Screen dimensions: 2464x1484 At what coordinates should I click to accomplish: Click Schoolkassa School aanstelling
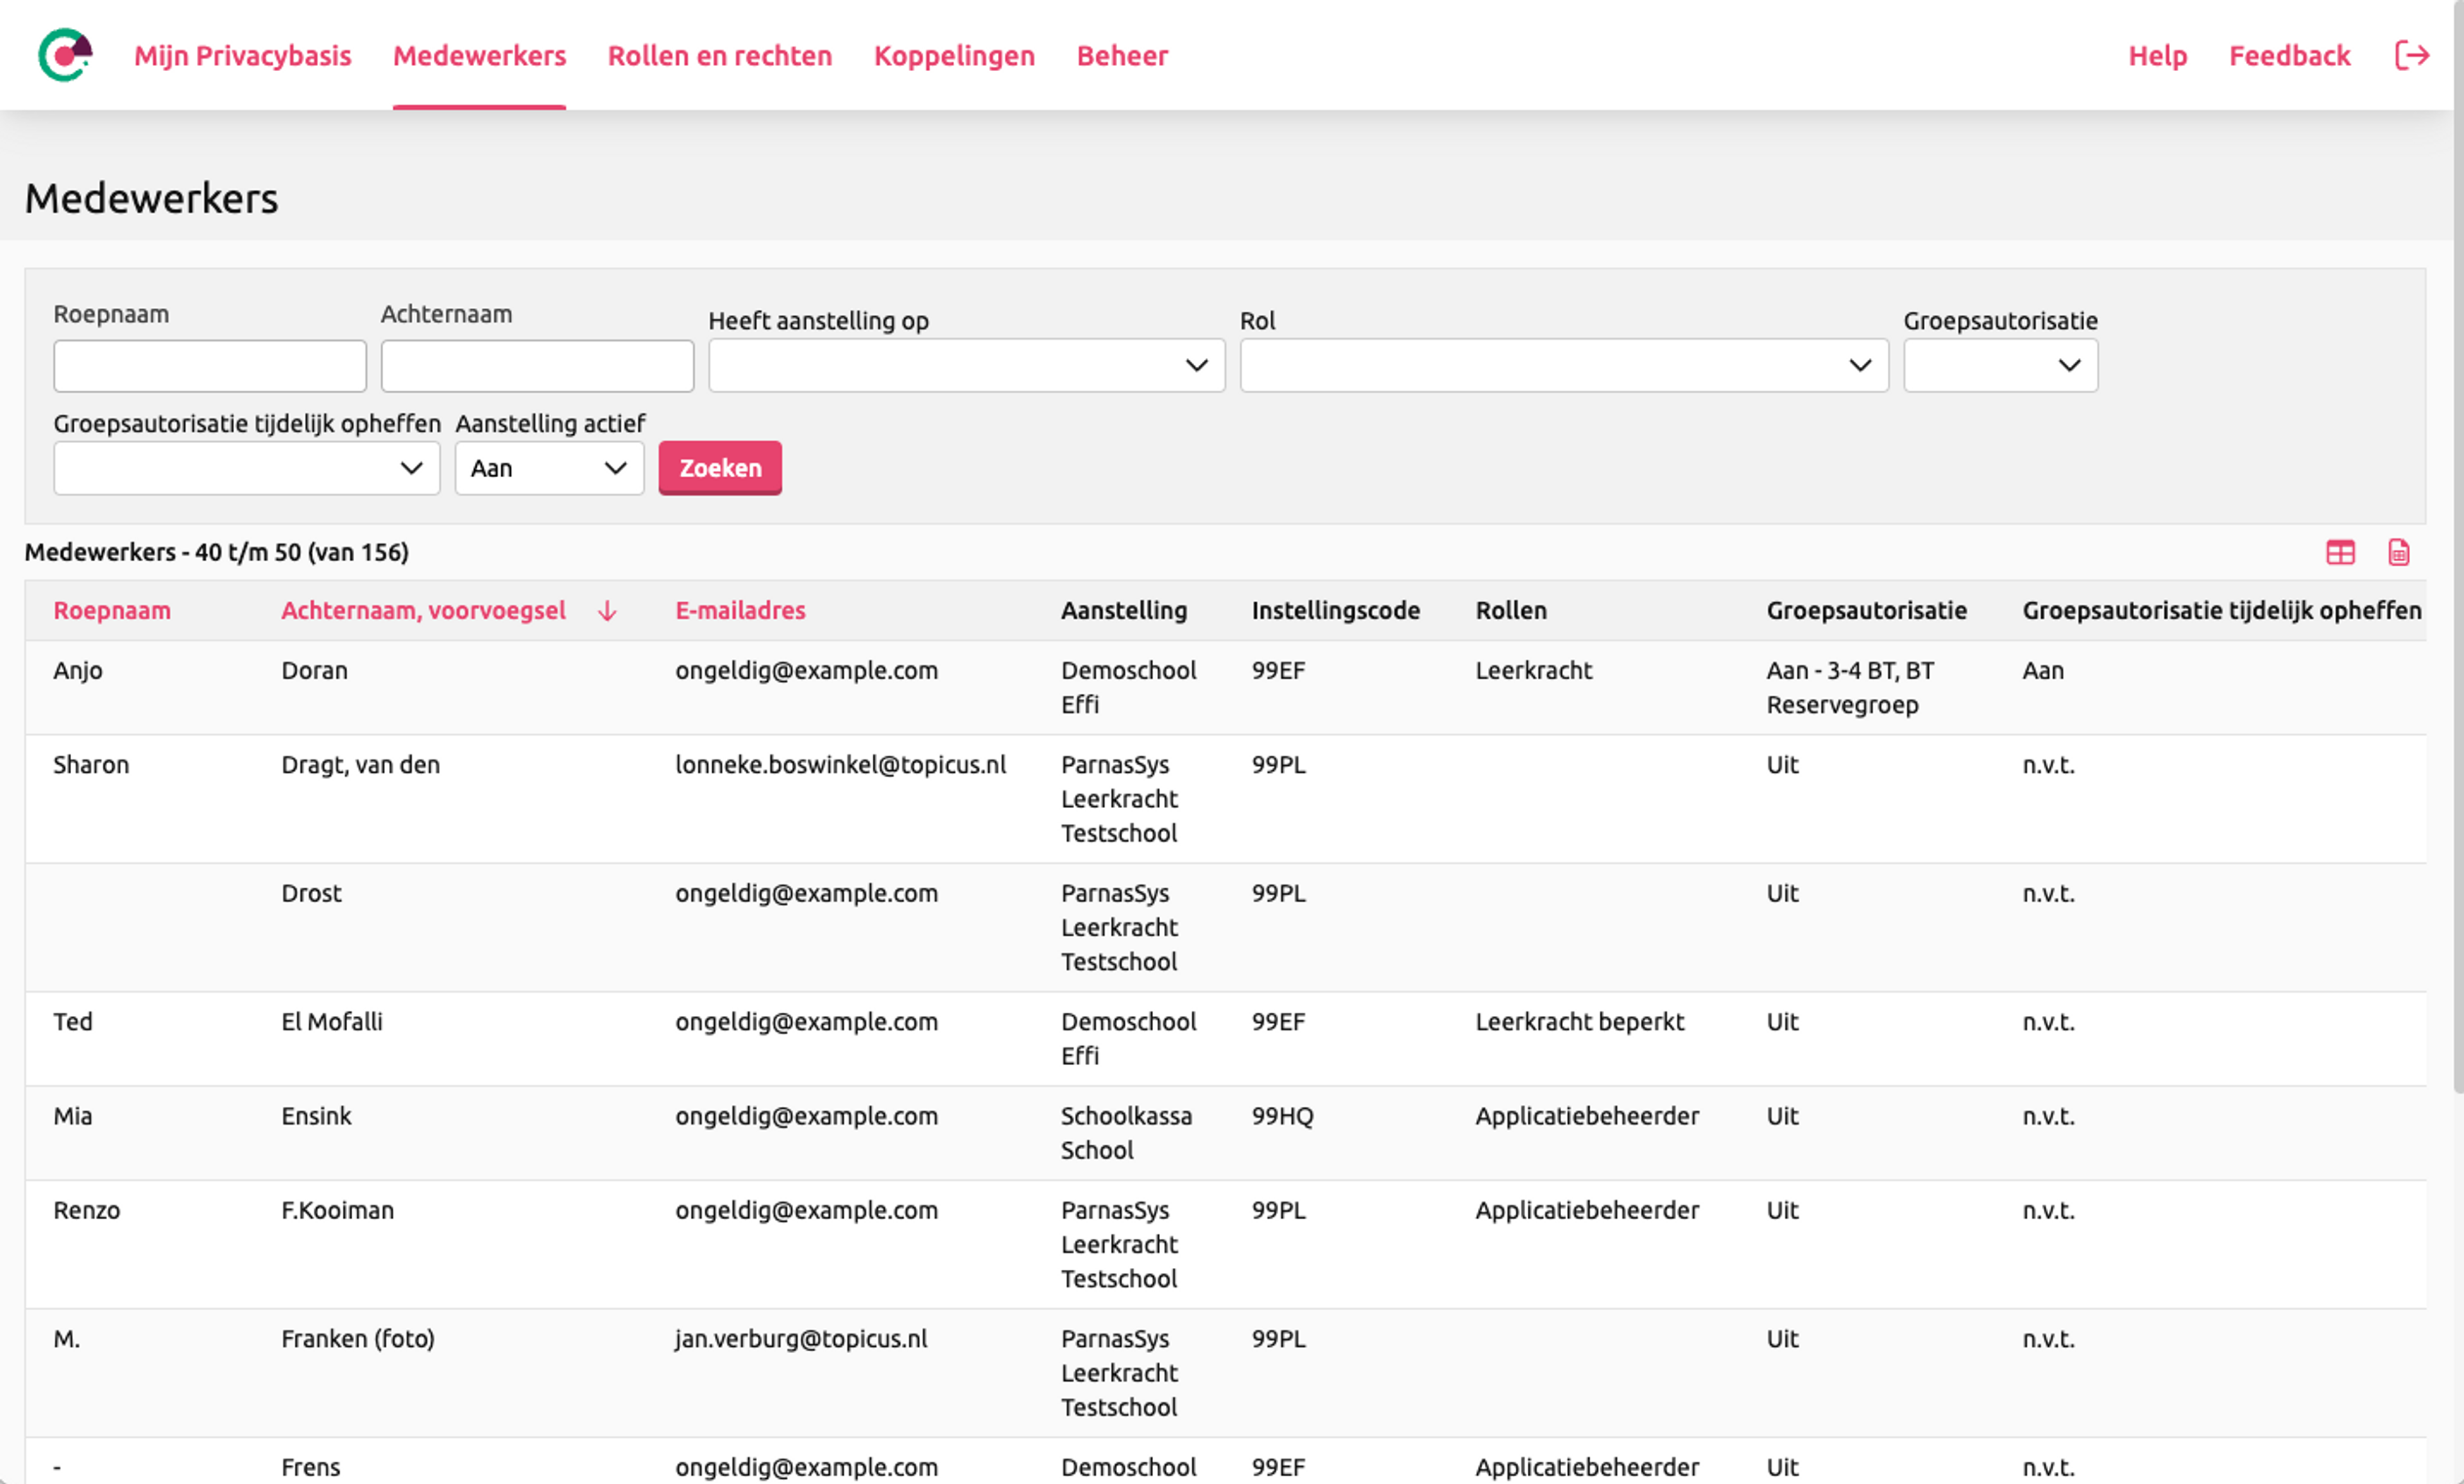pos(1126,1133)
